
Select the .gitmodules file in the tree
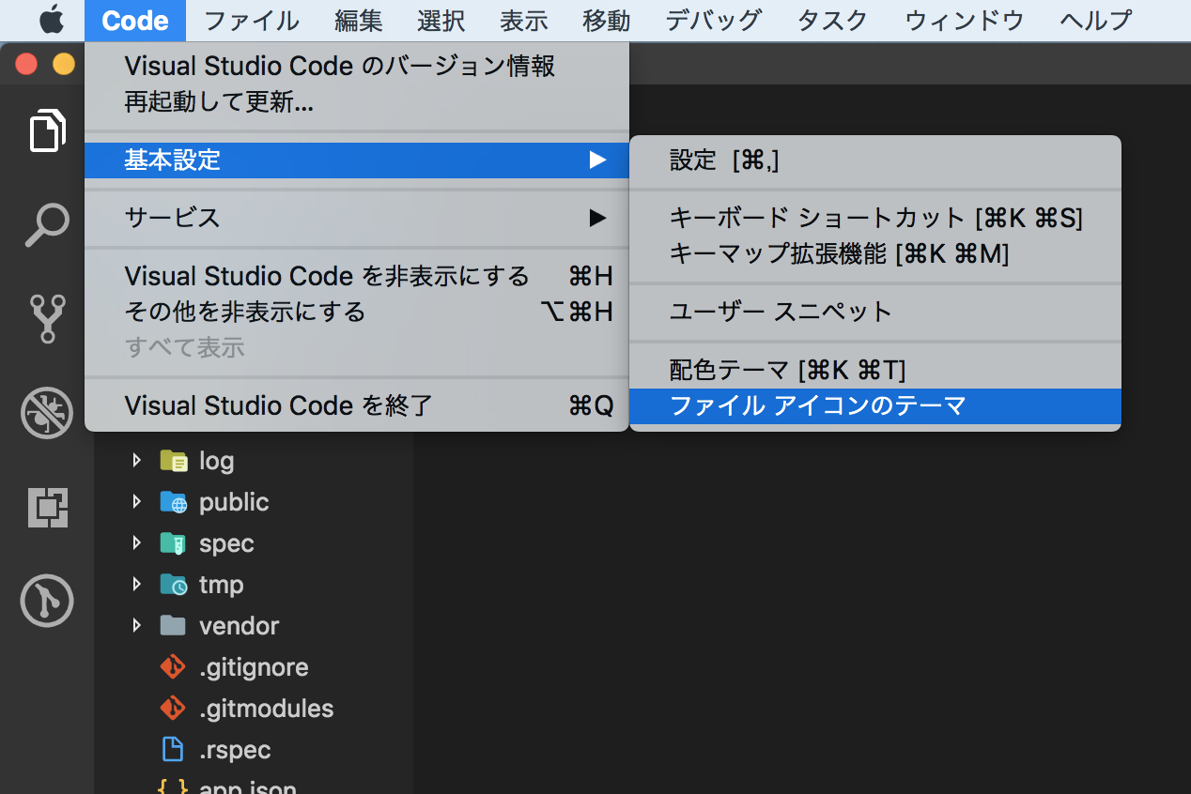coord(266,708)
